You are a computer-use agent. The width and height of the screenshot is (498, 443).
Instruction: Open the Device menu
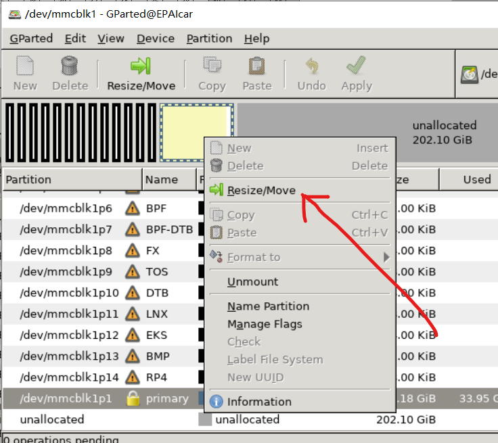click(x=156, y=39)
